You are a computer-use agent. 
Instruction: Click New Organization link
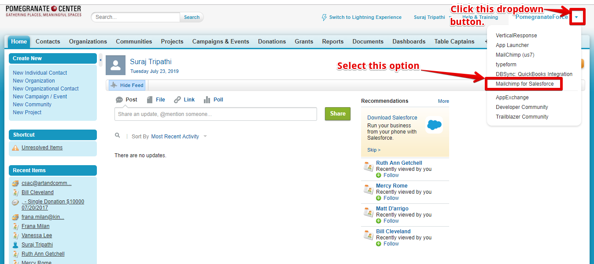coord(34,81)
